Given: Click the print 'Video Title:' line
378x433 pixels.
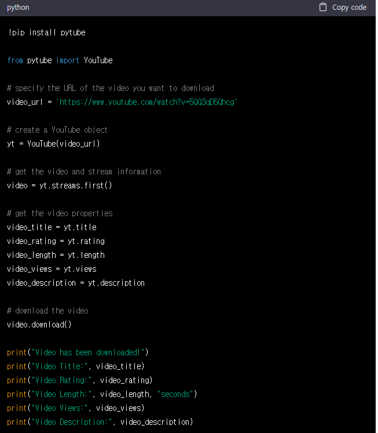Looking at the screenshot, I should click(x=76, y=366).
